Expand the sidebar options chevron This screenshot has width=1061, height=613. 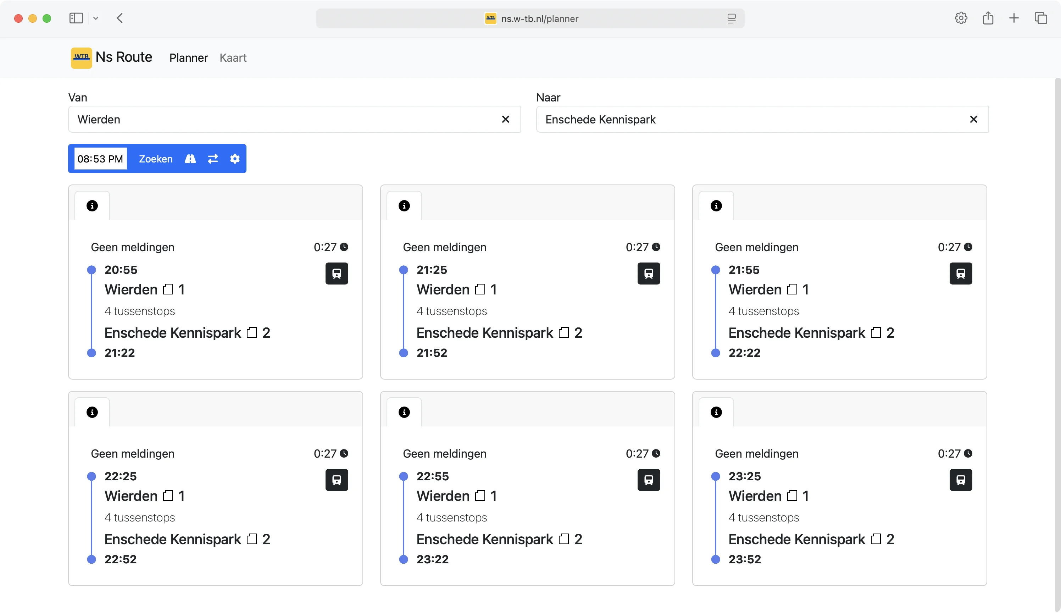96,18
